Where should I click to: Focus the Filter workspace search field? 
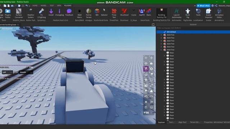193,28
